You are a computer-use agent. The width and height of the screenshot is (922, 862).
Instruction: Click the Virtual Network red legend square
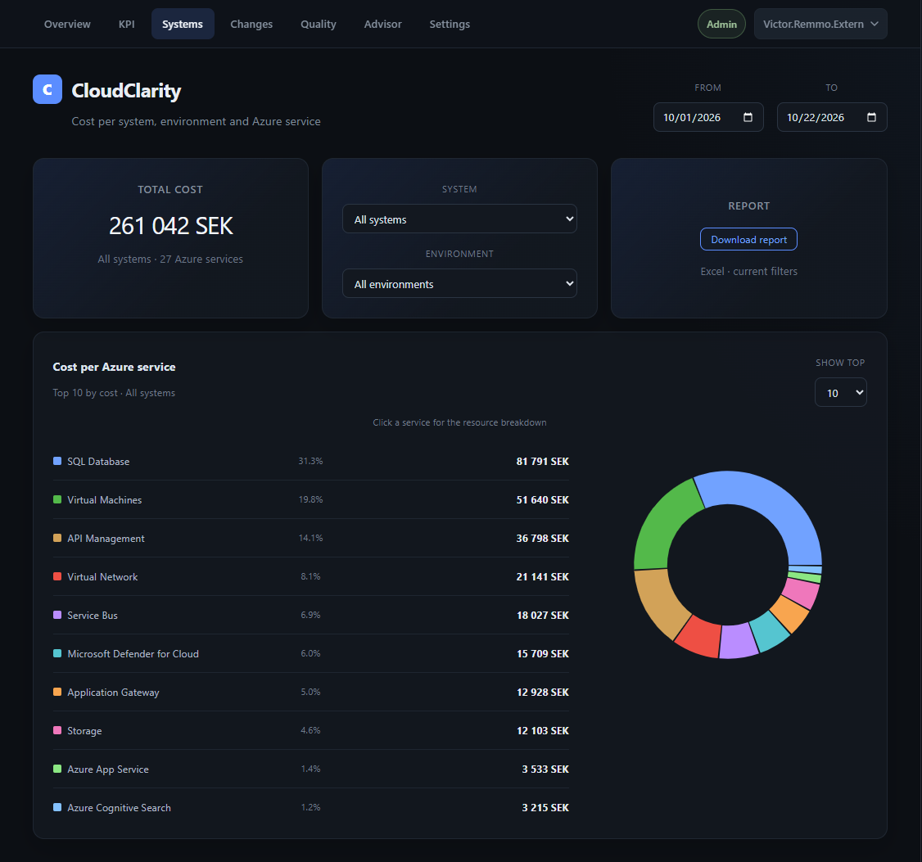tap(57, 576)
